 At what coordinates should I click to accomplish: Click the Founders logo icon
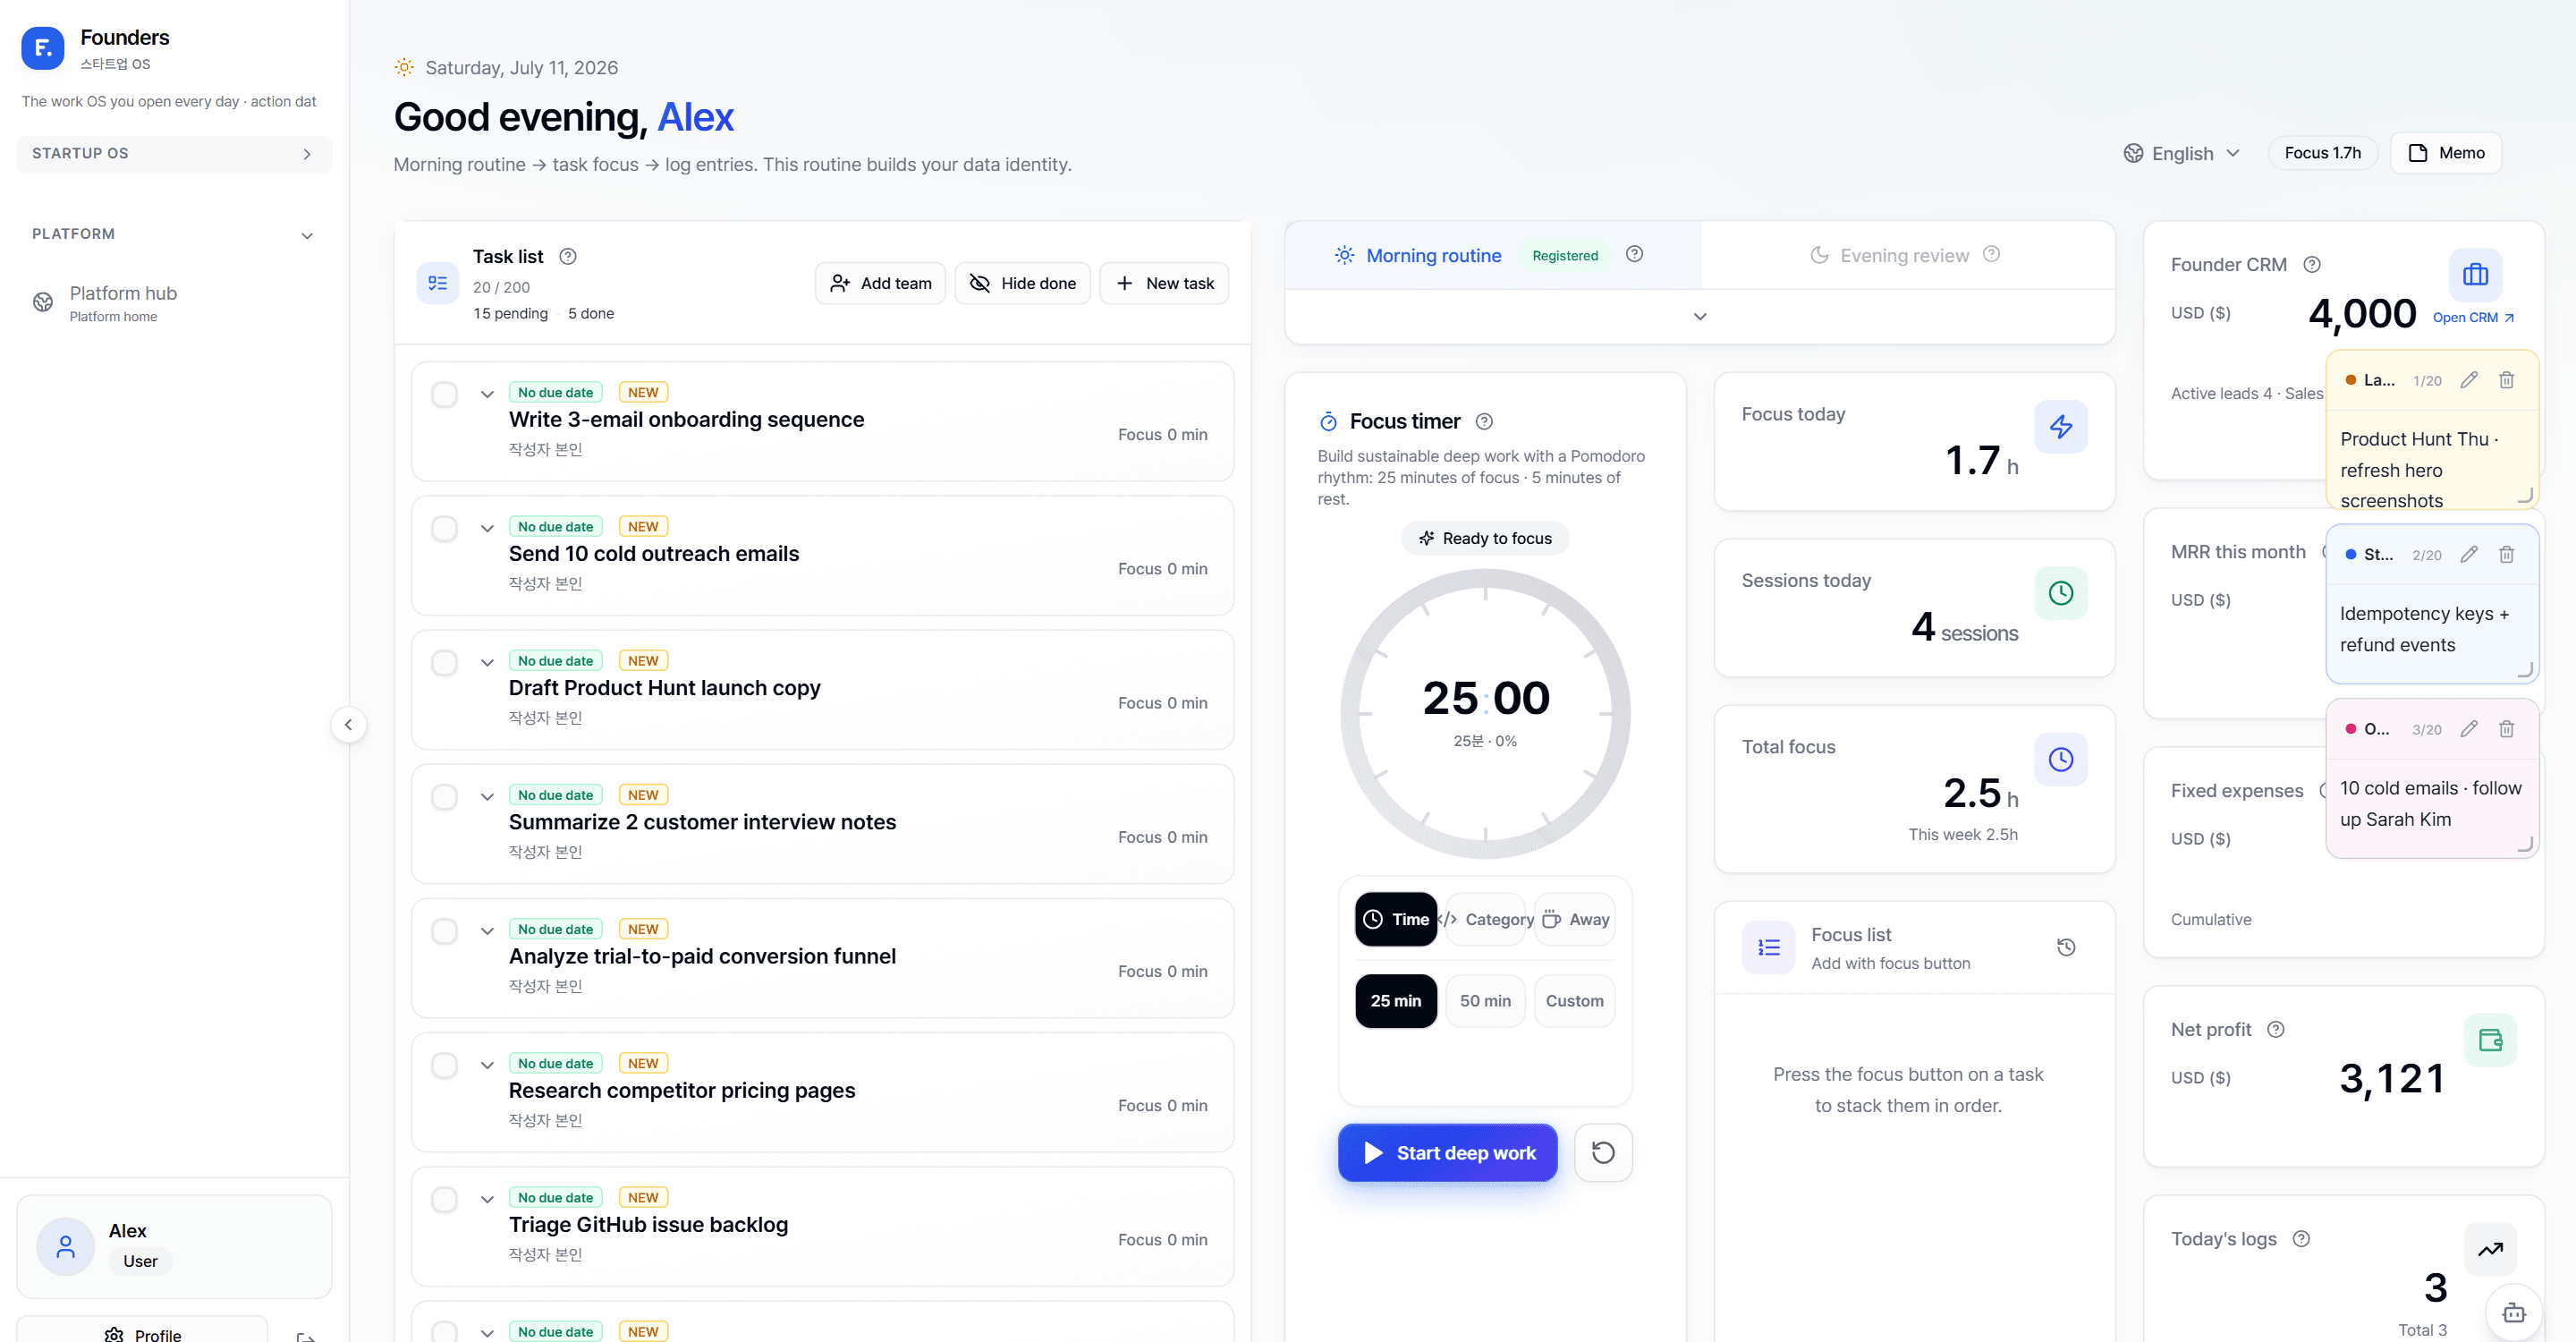[43, 47]
